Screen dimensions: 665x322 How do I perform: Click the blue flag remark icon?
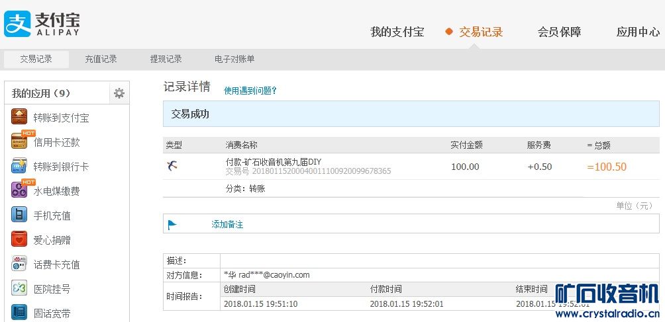pyautogui.click(x=172, y=224)
